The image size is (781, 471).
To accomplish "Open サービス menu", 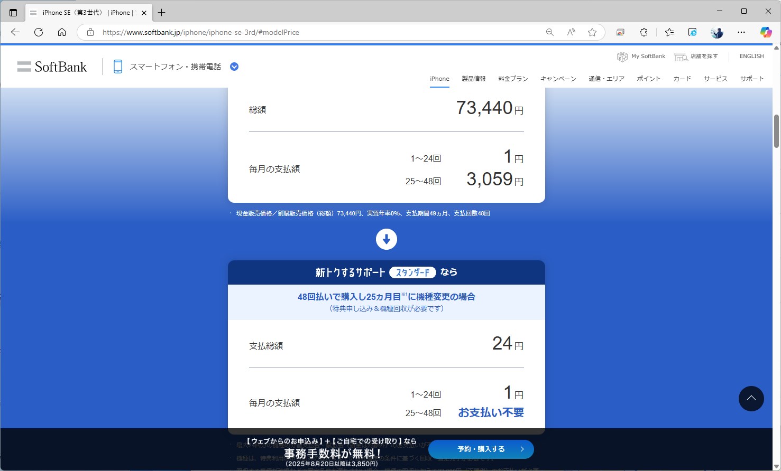I will tap(715, 79).
